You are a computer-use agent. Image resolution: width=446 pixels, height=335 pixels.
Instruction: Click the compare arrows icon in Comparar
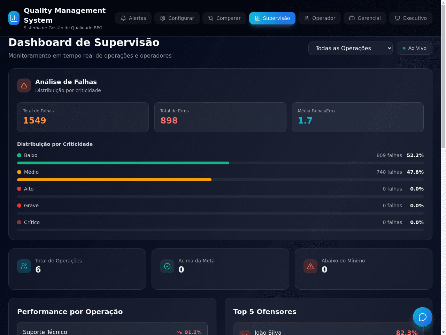211,18
